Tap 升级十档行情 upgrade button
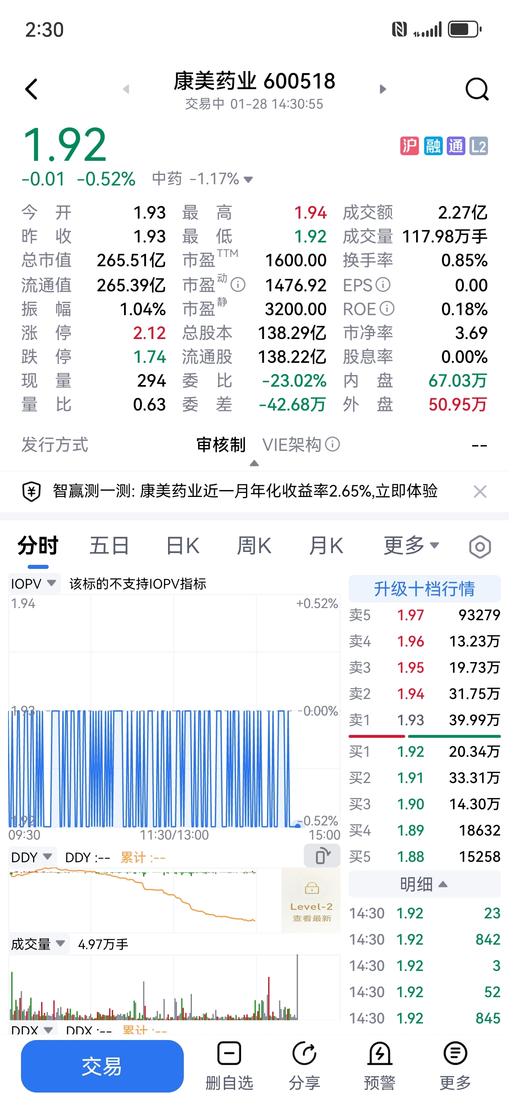 click(425, 588)
